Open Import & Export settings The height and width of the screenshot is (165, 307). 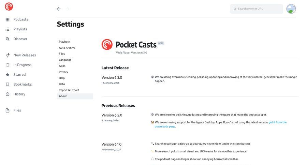pos(69,90)
